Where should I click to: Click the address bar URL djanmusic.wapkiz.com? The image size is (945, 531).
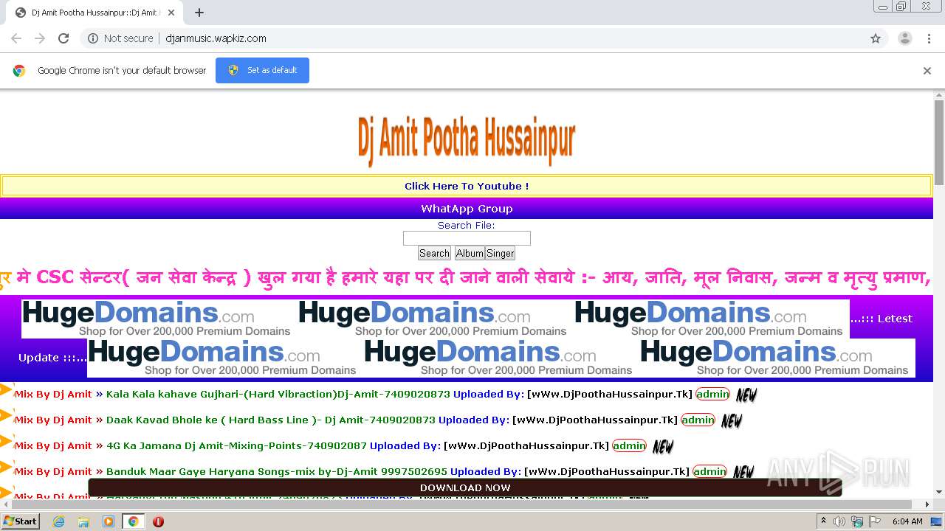point(216,38)
